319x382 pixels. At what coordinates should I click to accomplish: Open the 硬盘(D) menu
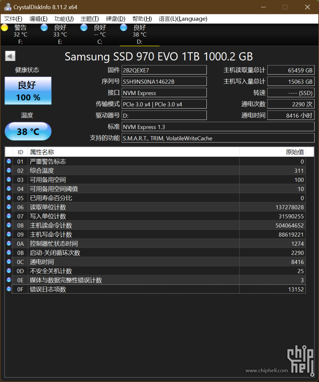[116, 19]
